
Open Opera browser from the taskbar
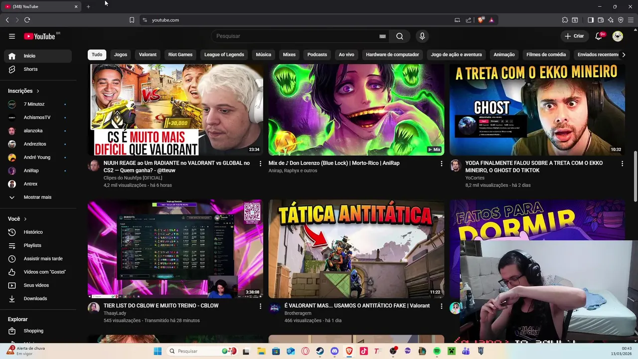coord(305,351)
